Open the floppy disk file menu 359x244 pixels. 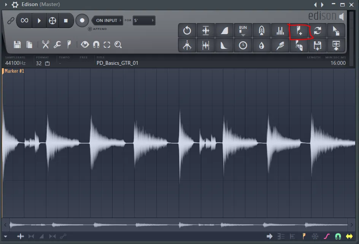click(17, 44)
